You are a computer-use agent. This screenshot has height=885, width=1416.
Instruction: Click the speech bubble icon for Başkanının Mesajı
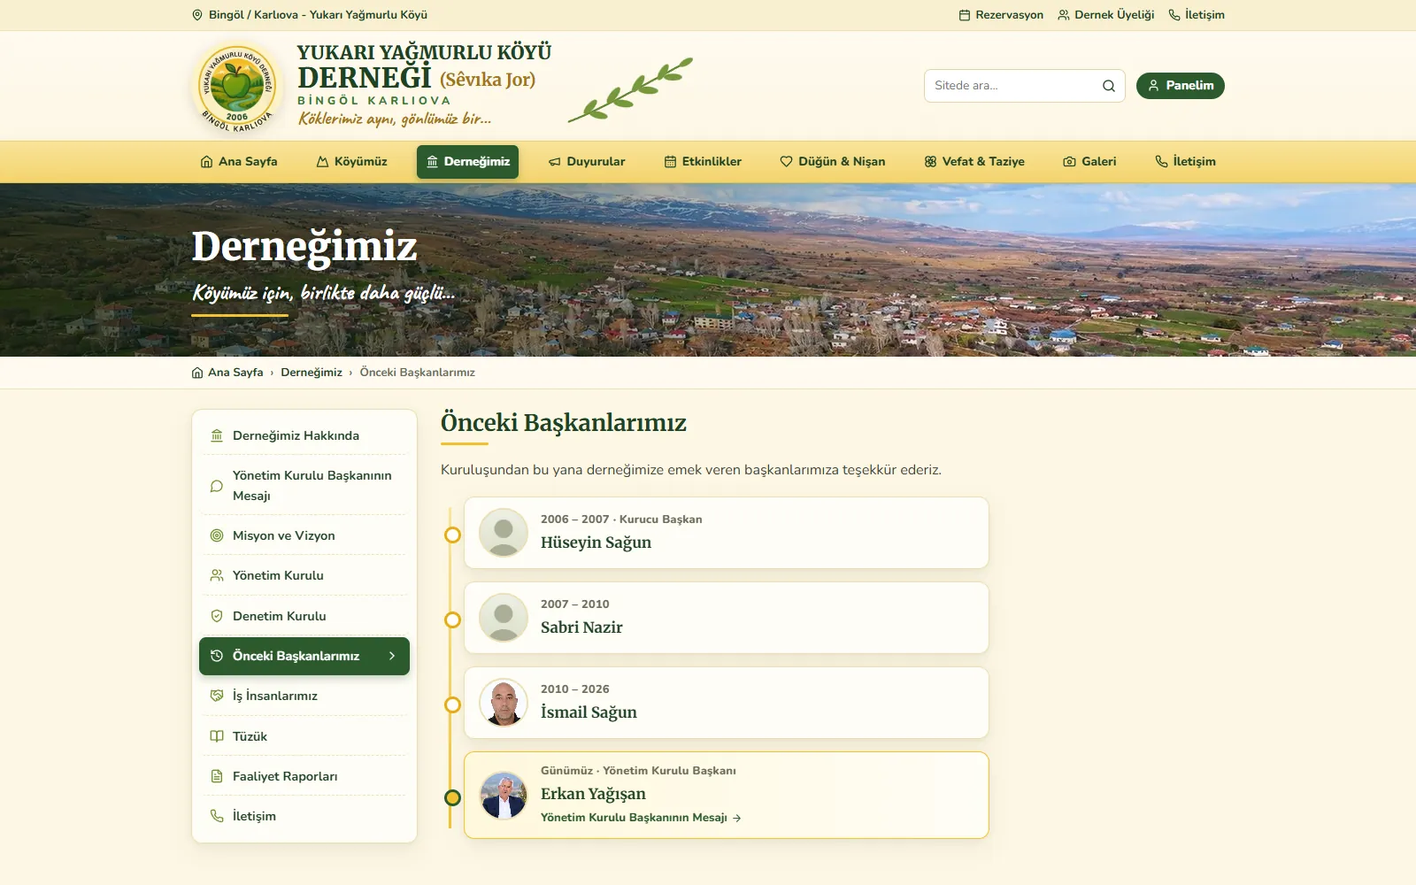coord(217,486)
